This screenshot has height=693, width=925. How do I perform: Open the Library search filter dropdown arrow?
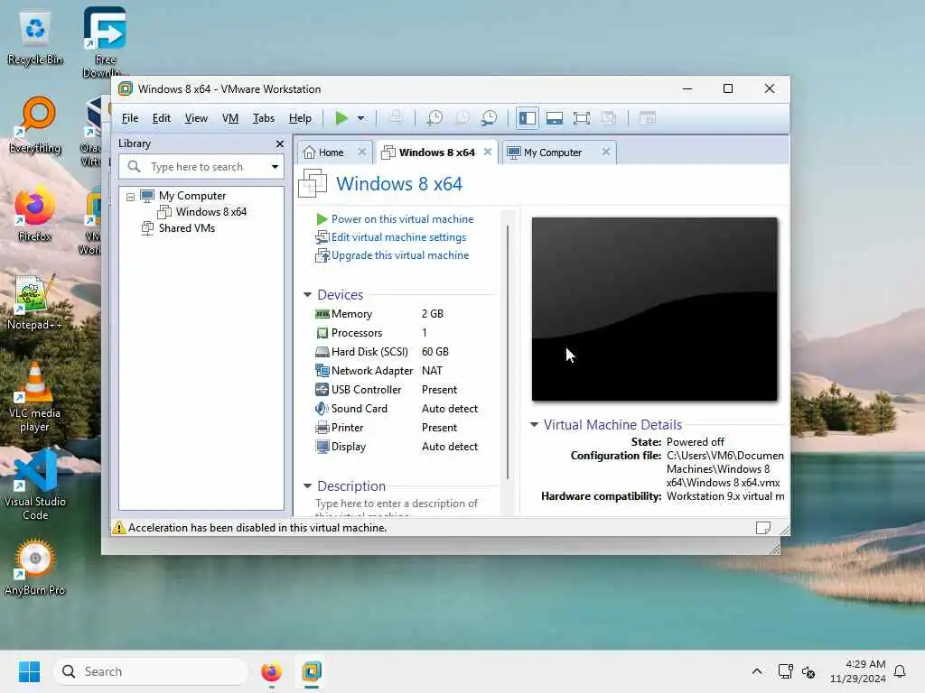pos(275,167)
